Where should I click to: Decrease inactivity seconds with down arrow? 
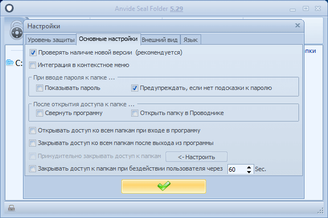pos(249,172)
